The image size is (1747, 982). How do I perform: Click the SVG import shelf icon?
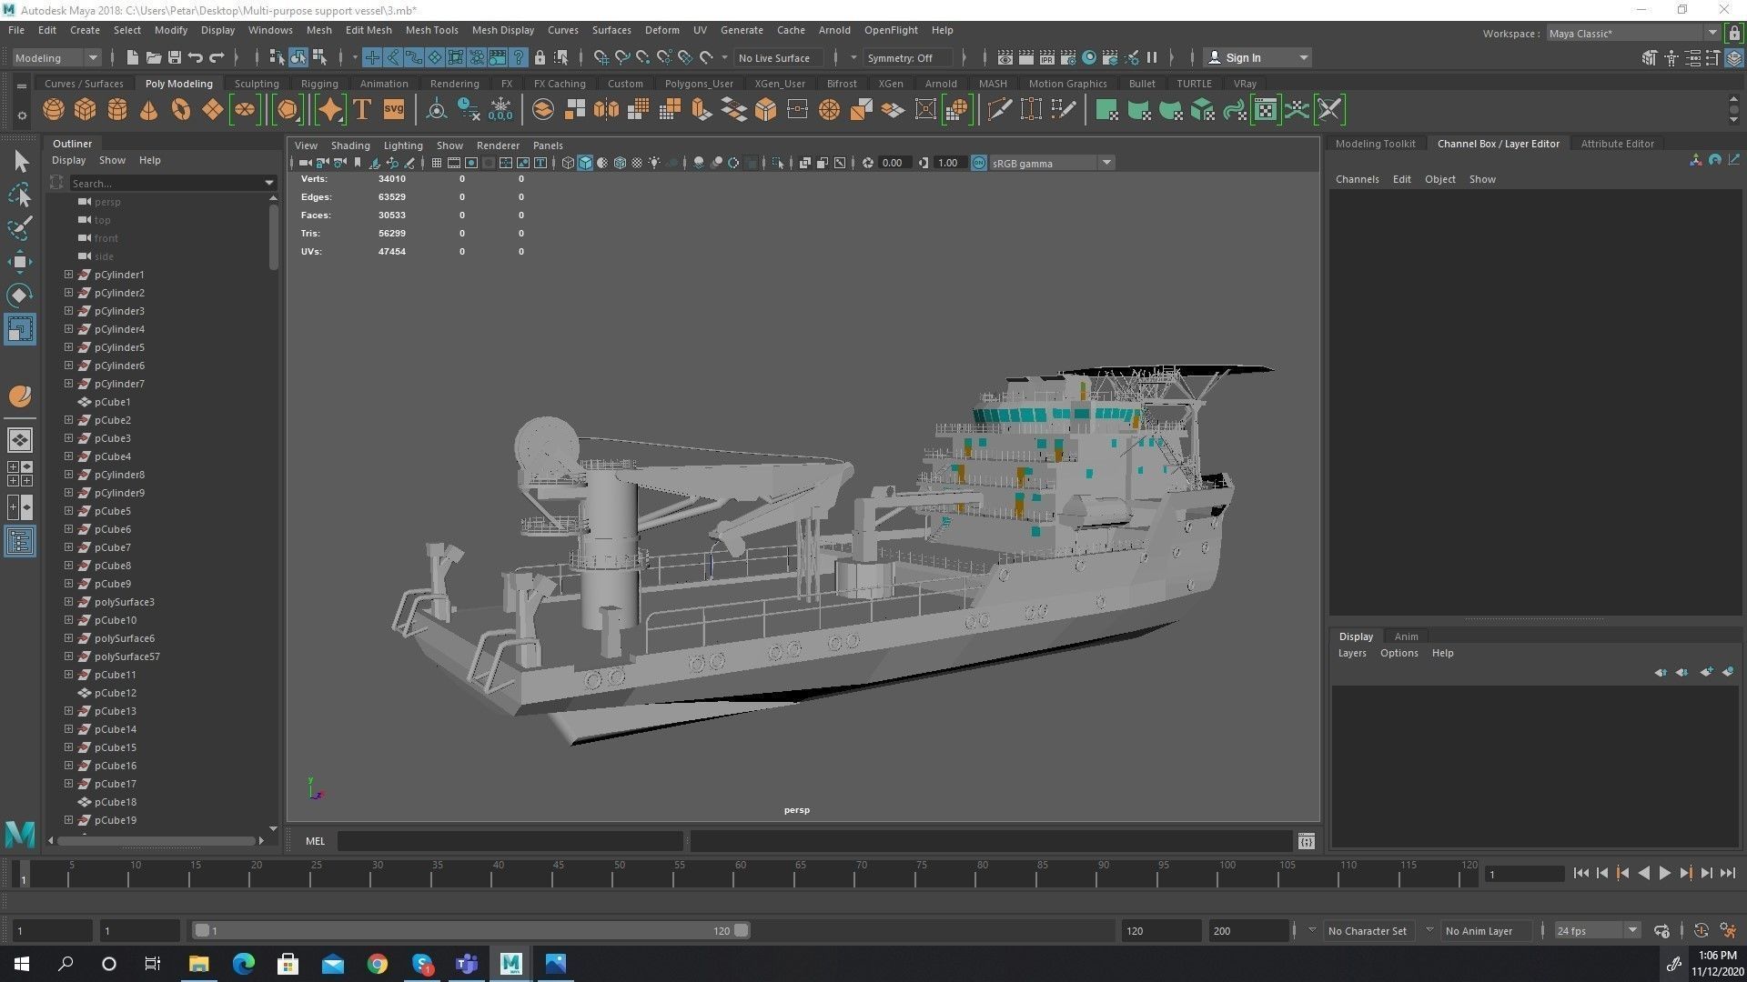[x=394, y=110]
